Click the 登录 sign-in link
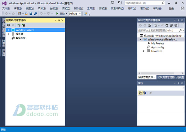 coord(171,8)
